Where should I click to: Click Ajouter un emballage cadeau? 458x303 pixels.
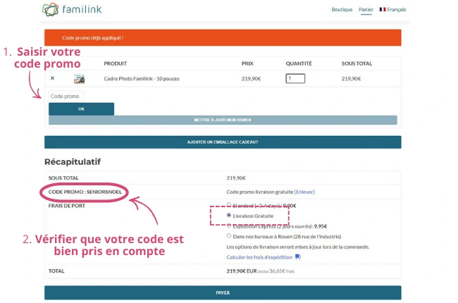click(223, 142)
